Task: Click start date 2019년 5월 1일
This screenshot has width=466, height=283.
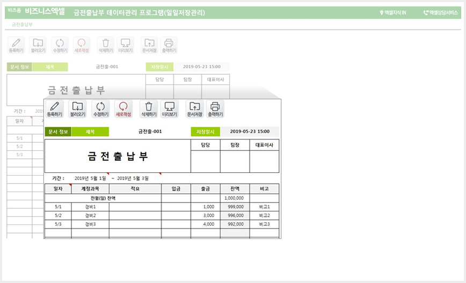Action: click(x=90, y=178)
